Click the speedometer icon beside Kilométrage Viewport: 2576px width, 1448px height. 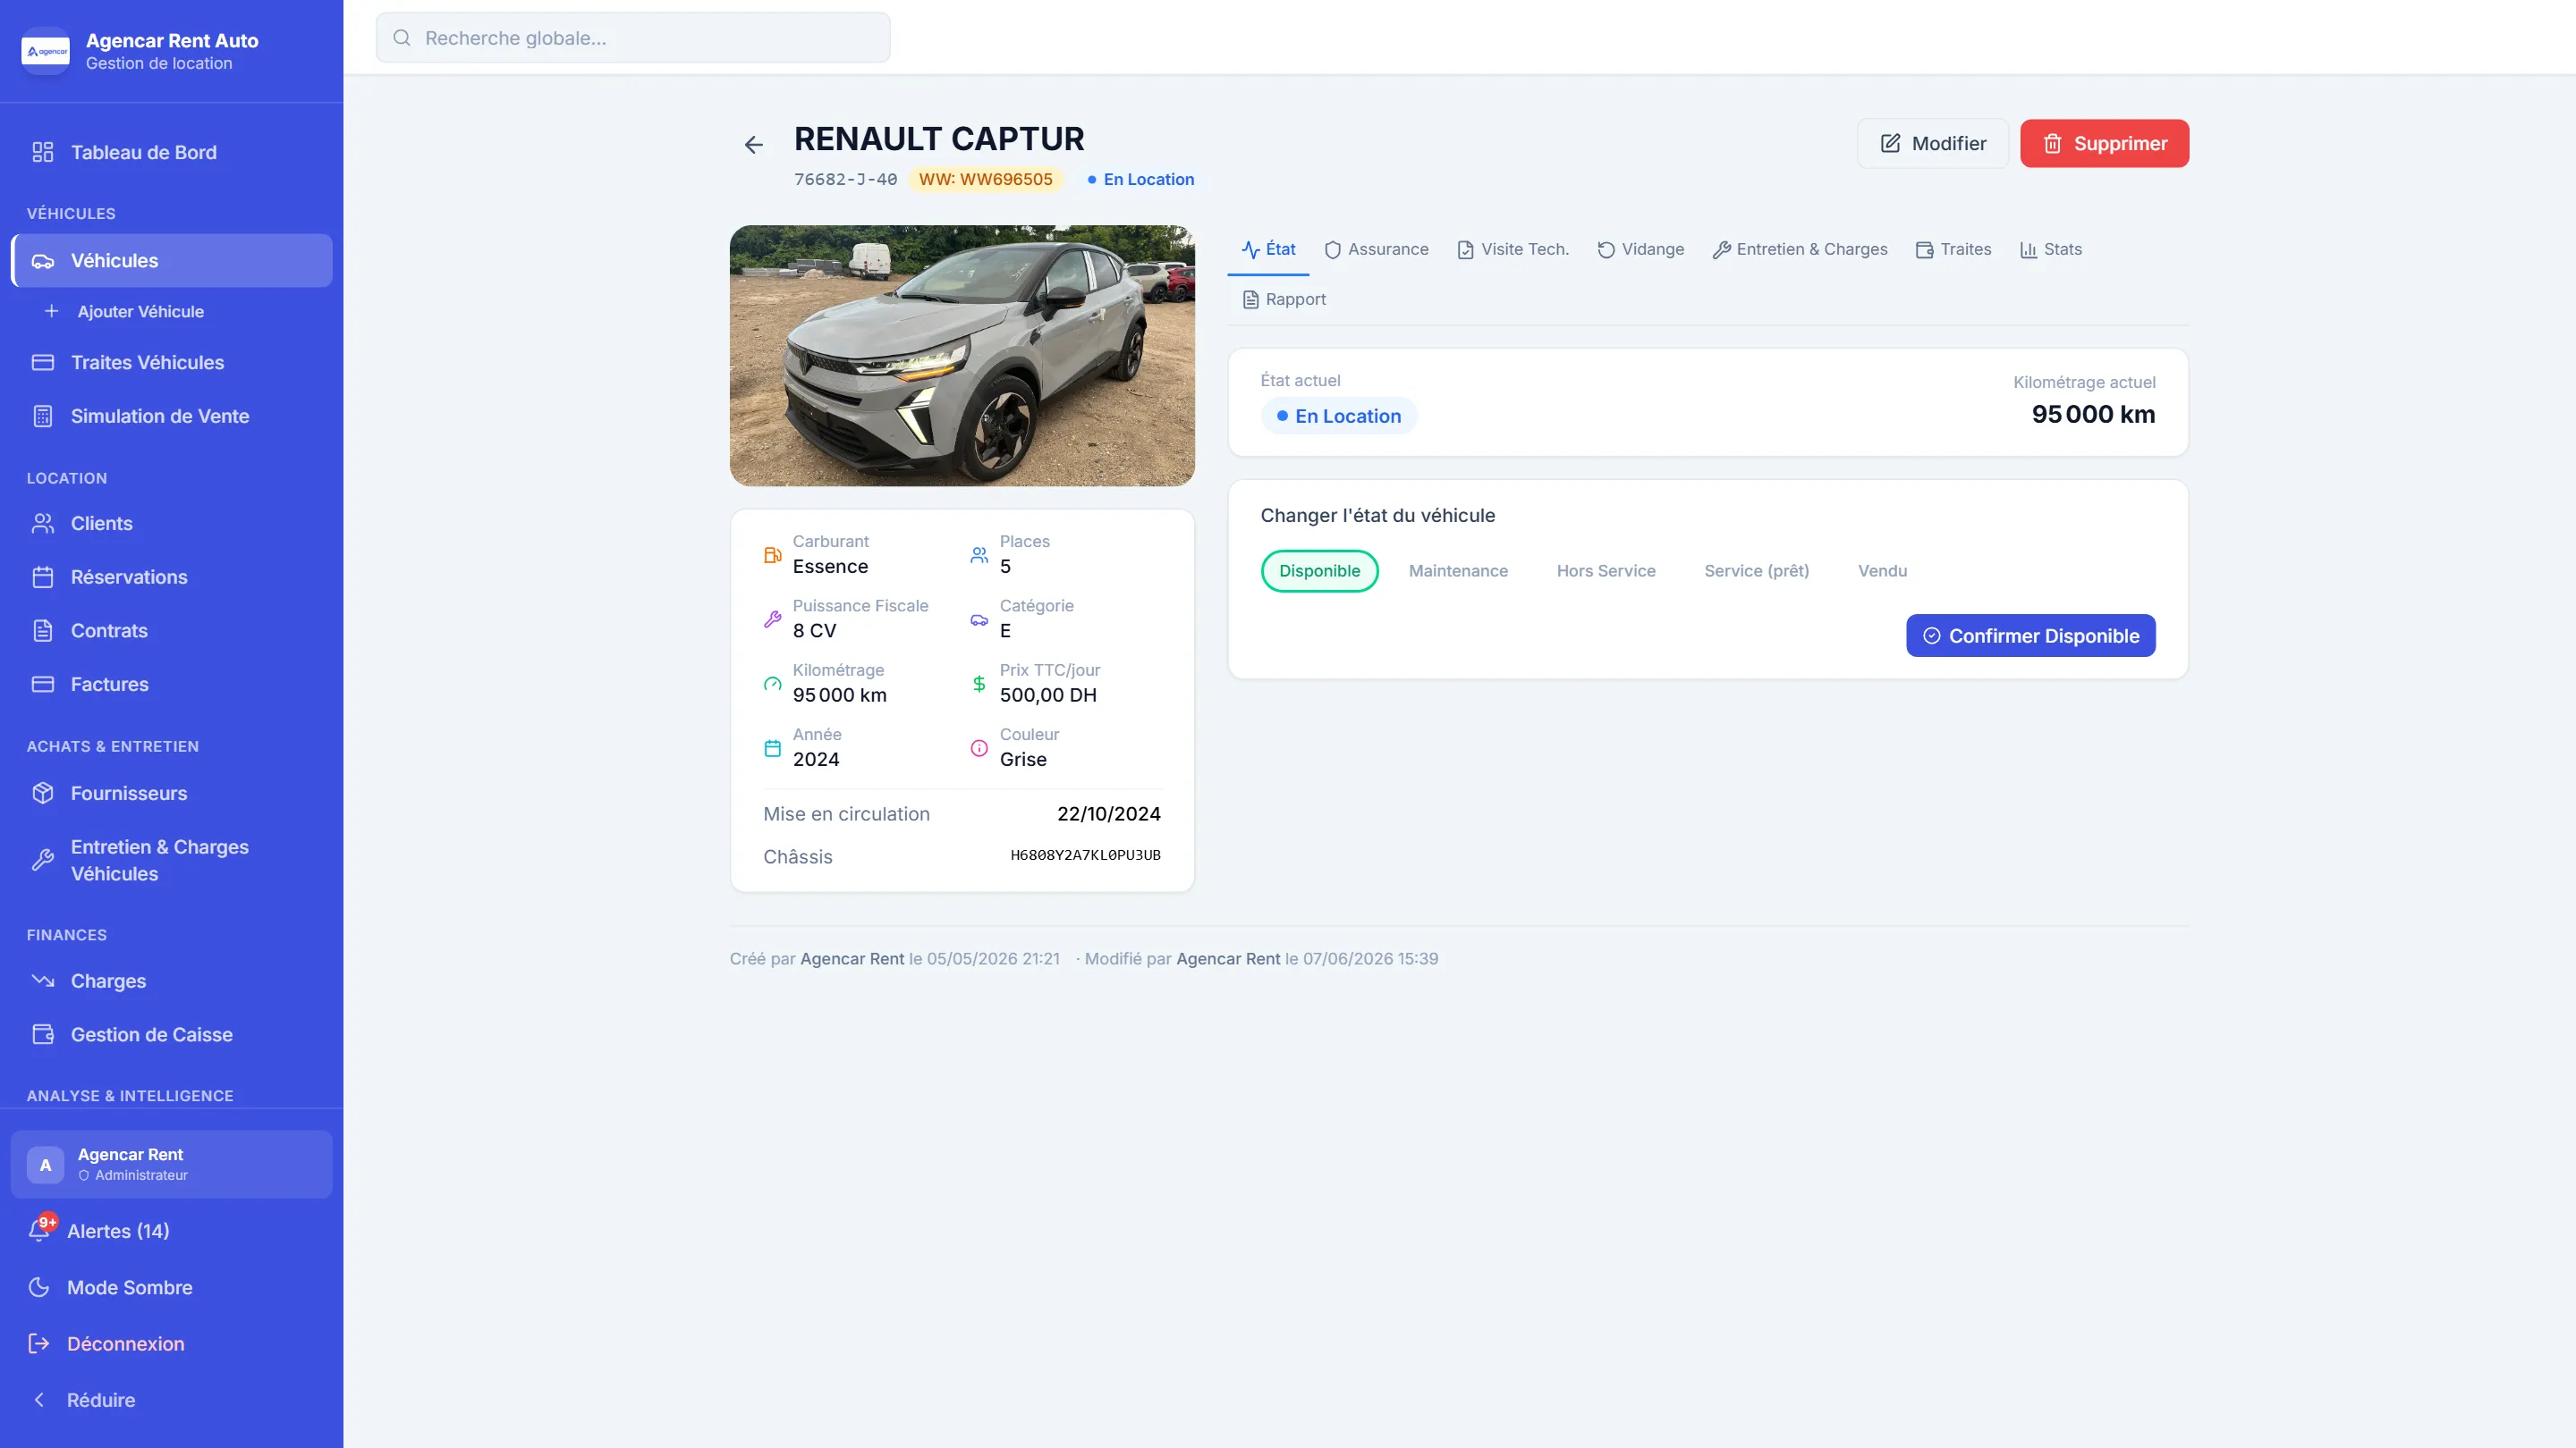(x=772, y=684)
